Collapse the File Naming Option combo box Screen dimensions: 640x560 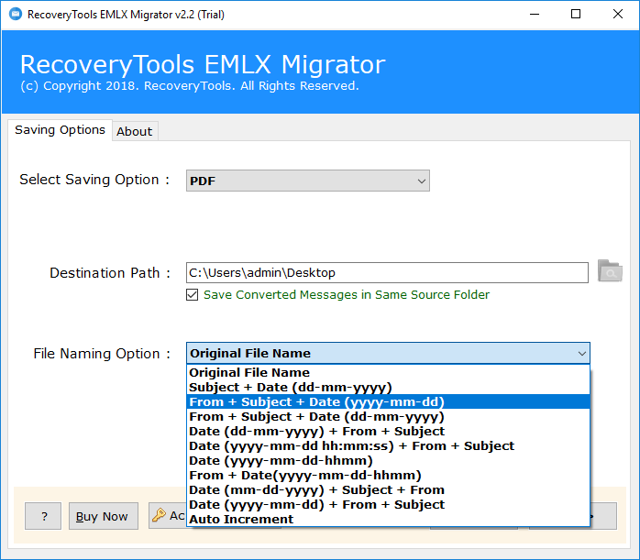tap(388, 353)
